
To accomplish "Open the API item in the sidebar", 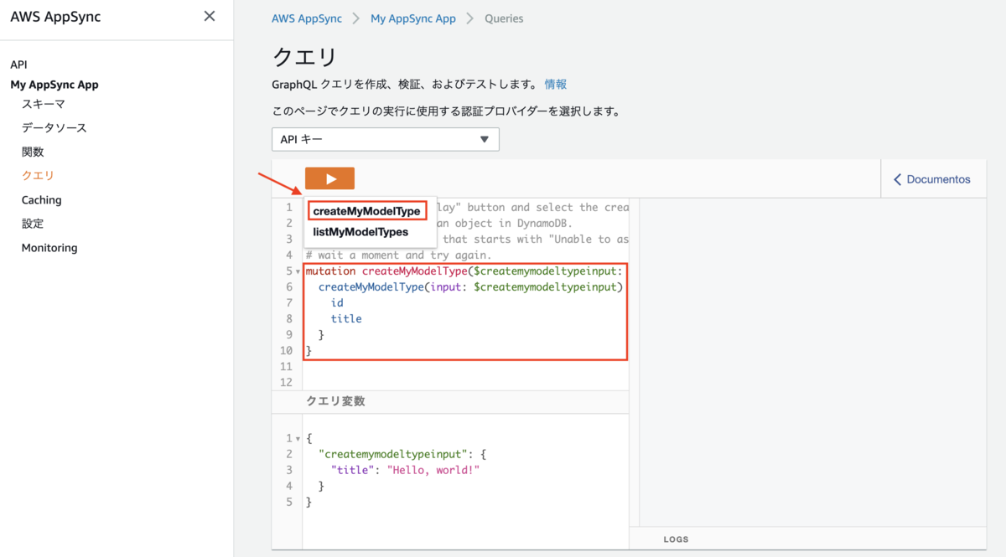I will point(18,64).
